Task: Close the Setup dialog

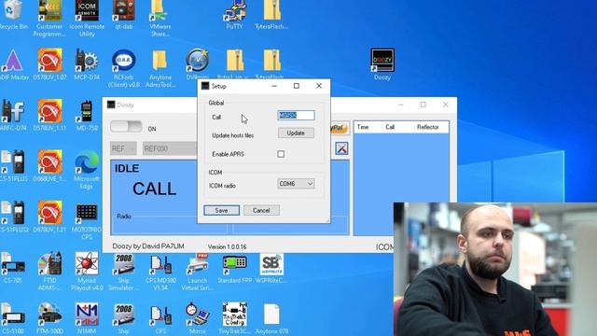Action: click(319, 86)
